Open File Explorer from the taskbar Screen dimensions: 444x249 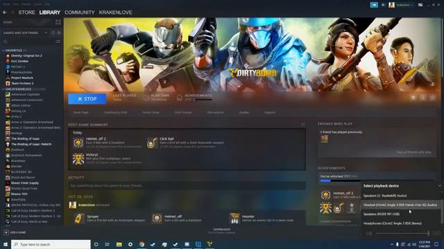point(119,244)
